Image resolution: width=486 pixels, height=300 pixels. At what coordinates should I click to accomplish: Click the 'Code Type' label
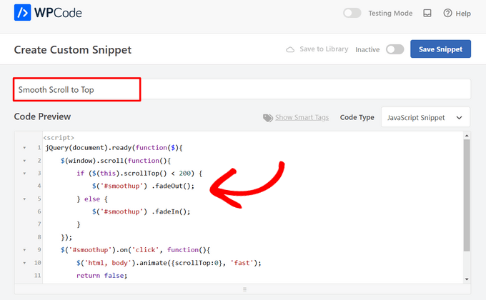click(x=357, y=117)
